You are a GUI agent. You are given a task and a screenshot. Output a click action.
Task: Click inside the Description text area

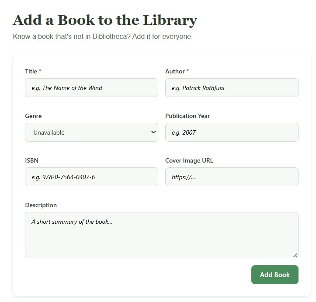coord(161,235)
